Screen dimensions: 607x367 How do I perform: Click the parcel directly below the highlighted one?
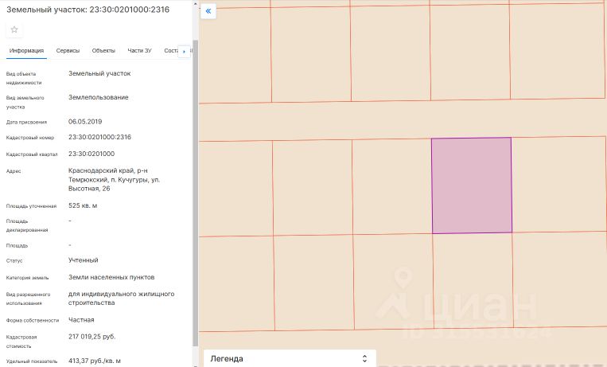[x=473, y=281]
